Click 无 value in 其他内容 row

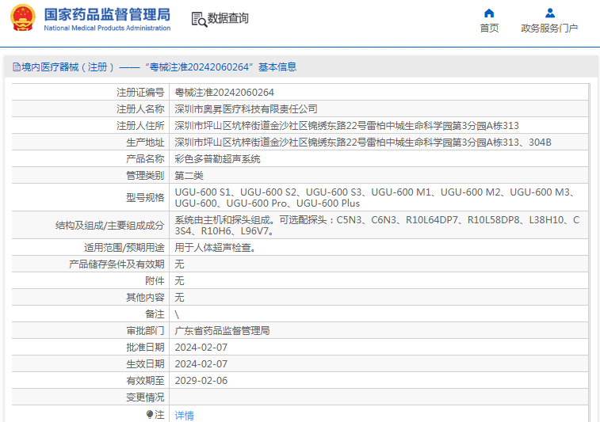tap(179, 298)
